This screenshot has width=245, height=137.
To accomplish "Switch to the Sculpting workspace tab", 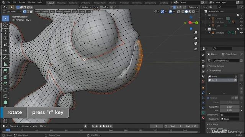I will coord(73,3).
